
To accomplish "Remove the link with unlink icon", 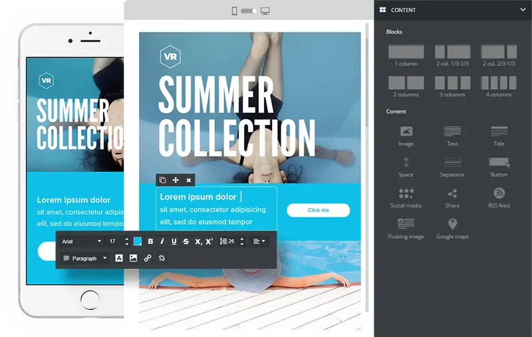I will click(x=162, y=259).
